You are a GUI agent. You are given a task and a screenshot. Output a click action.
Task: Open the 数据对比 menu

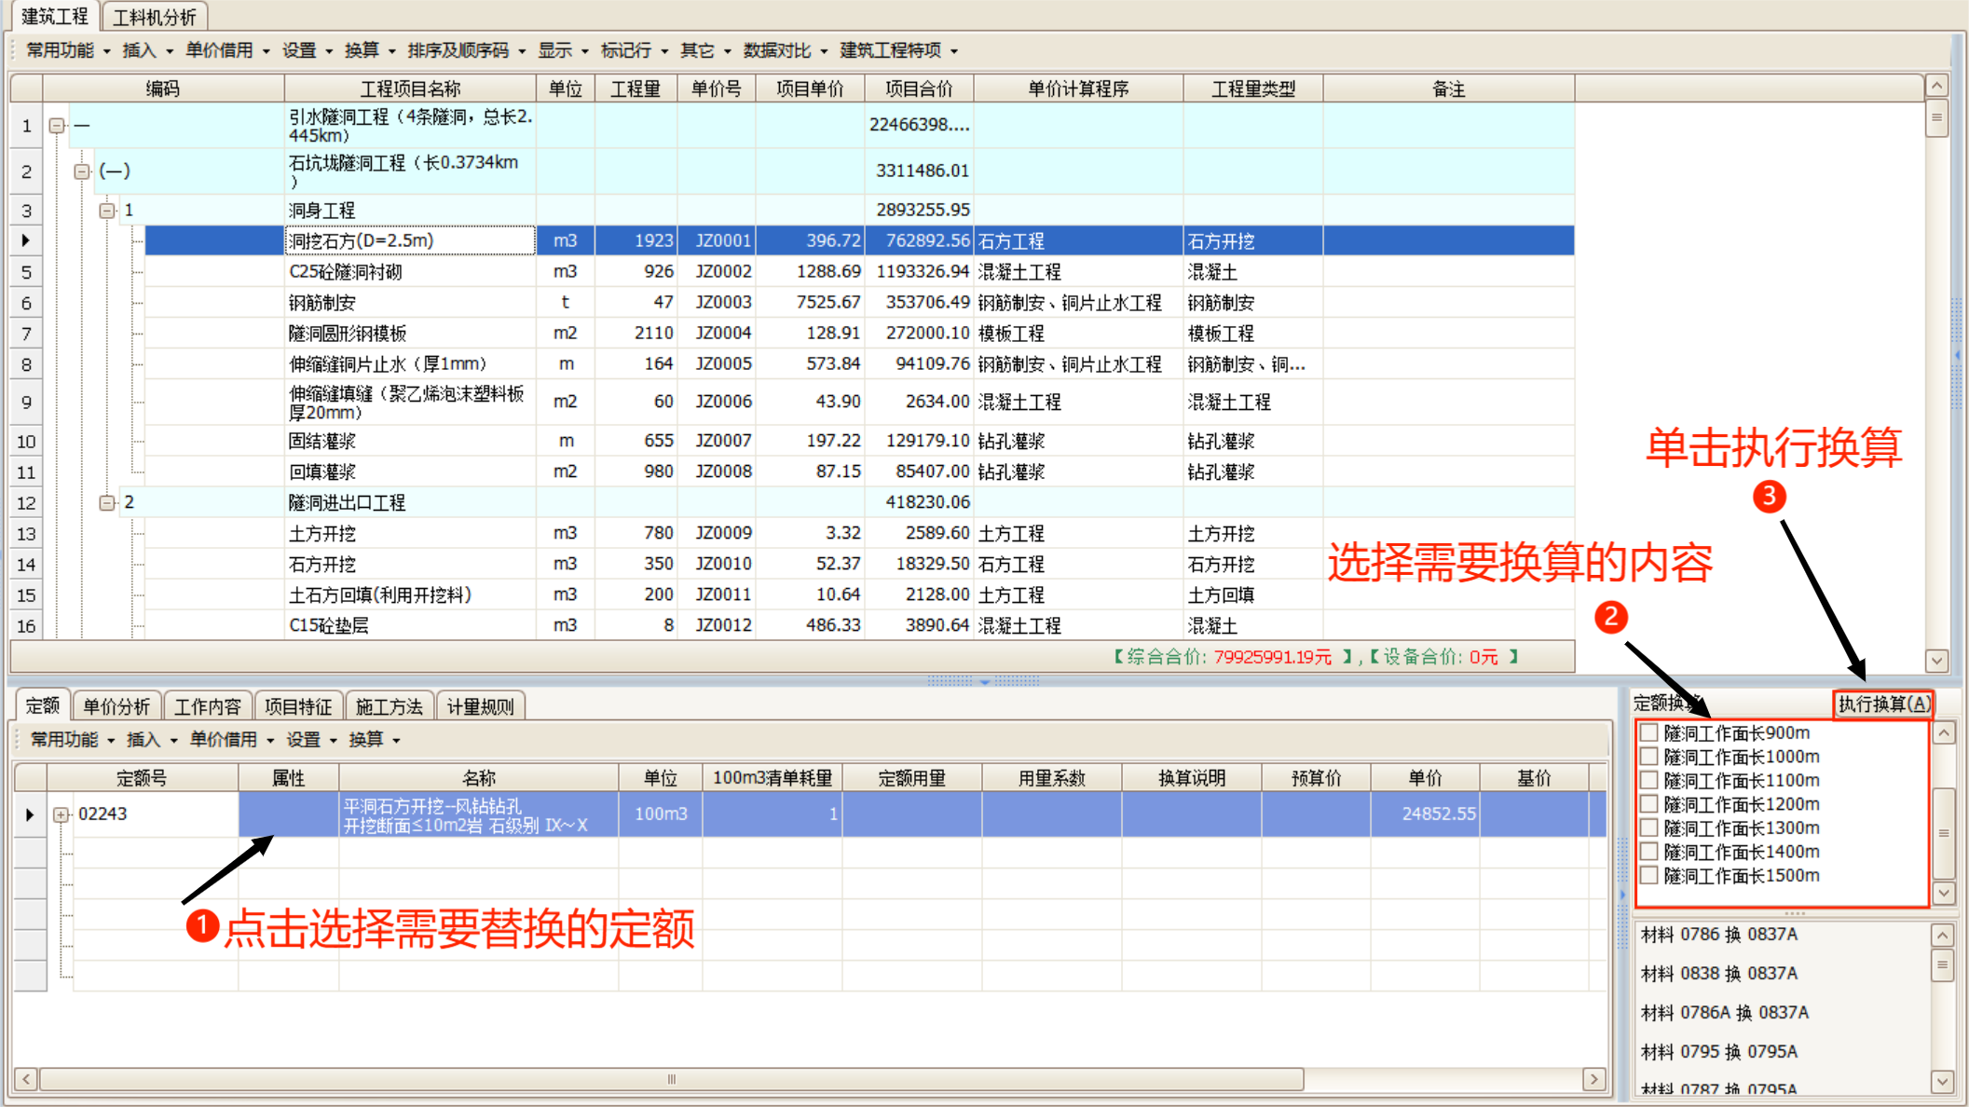(785, 50)
